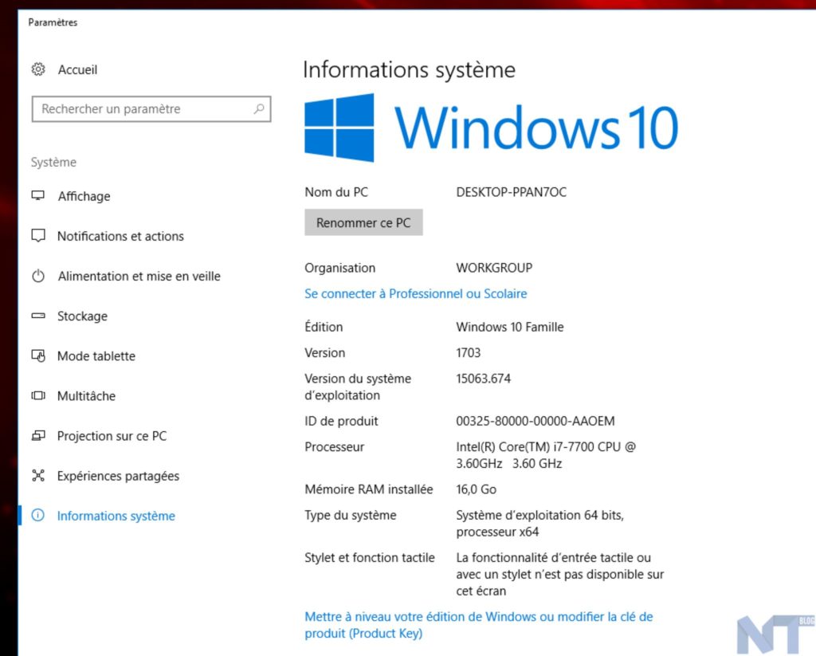Screen dimensions: 816x656
Task: Open the Accueil settings home
Action: (77, 70)
